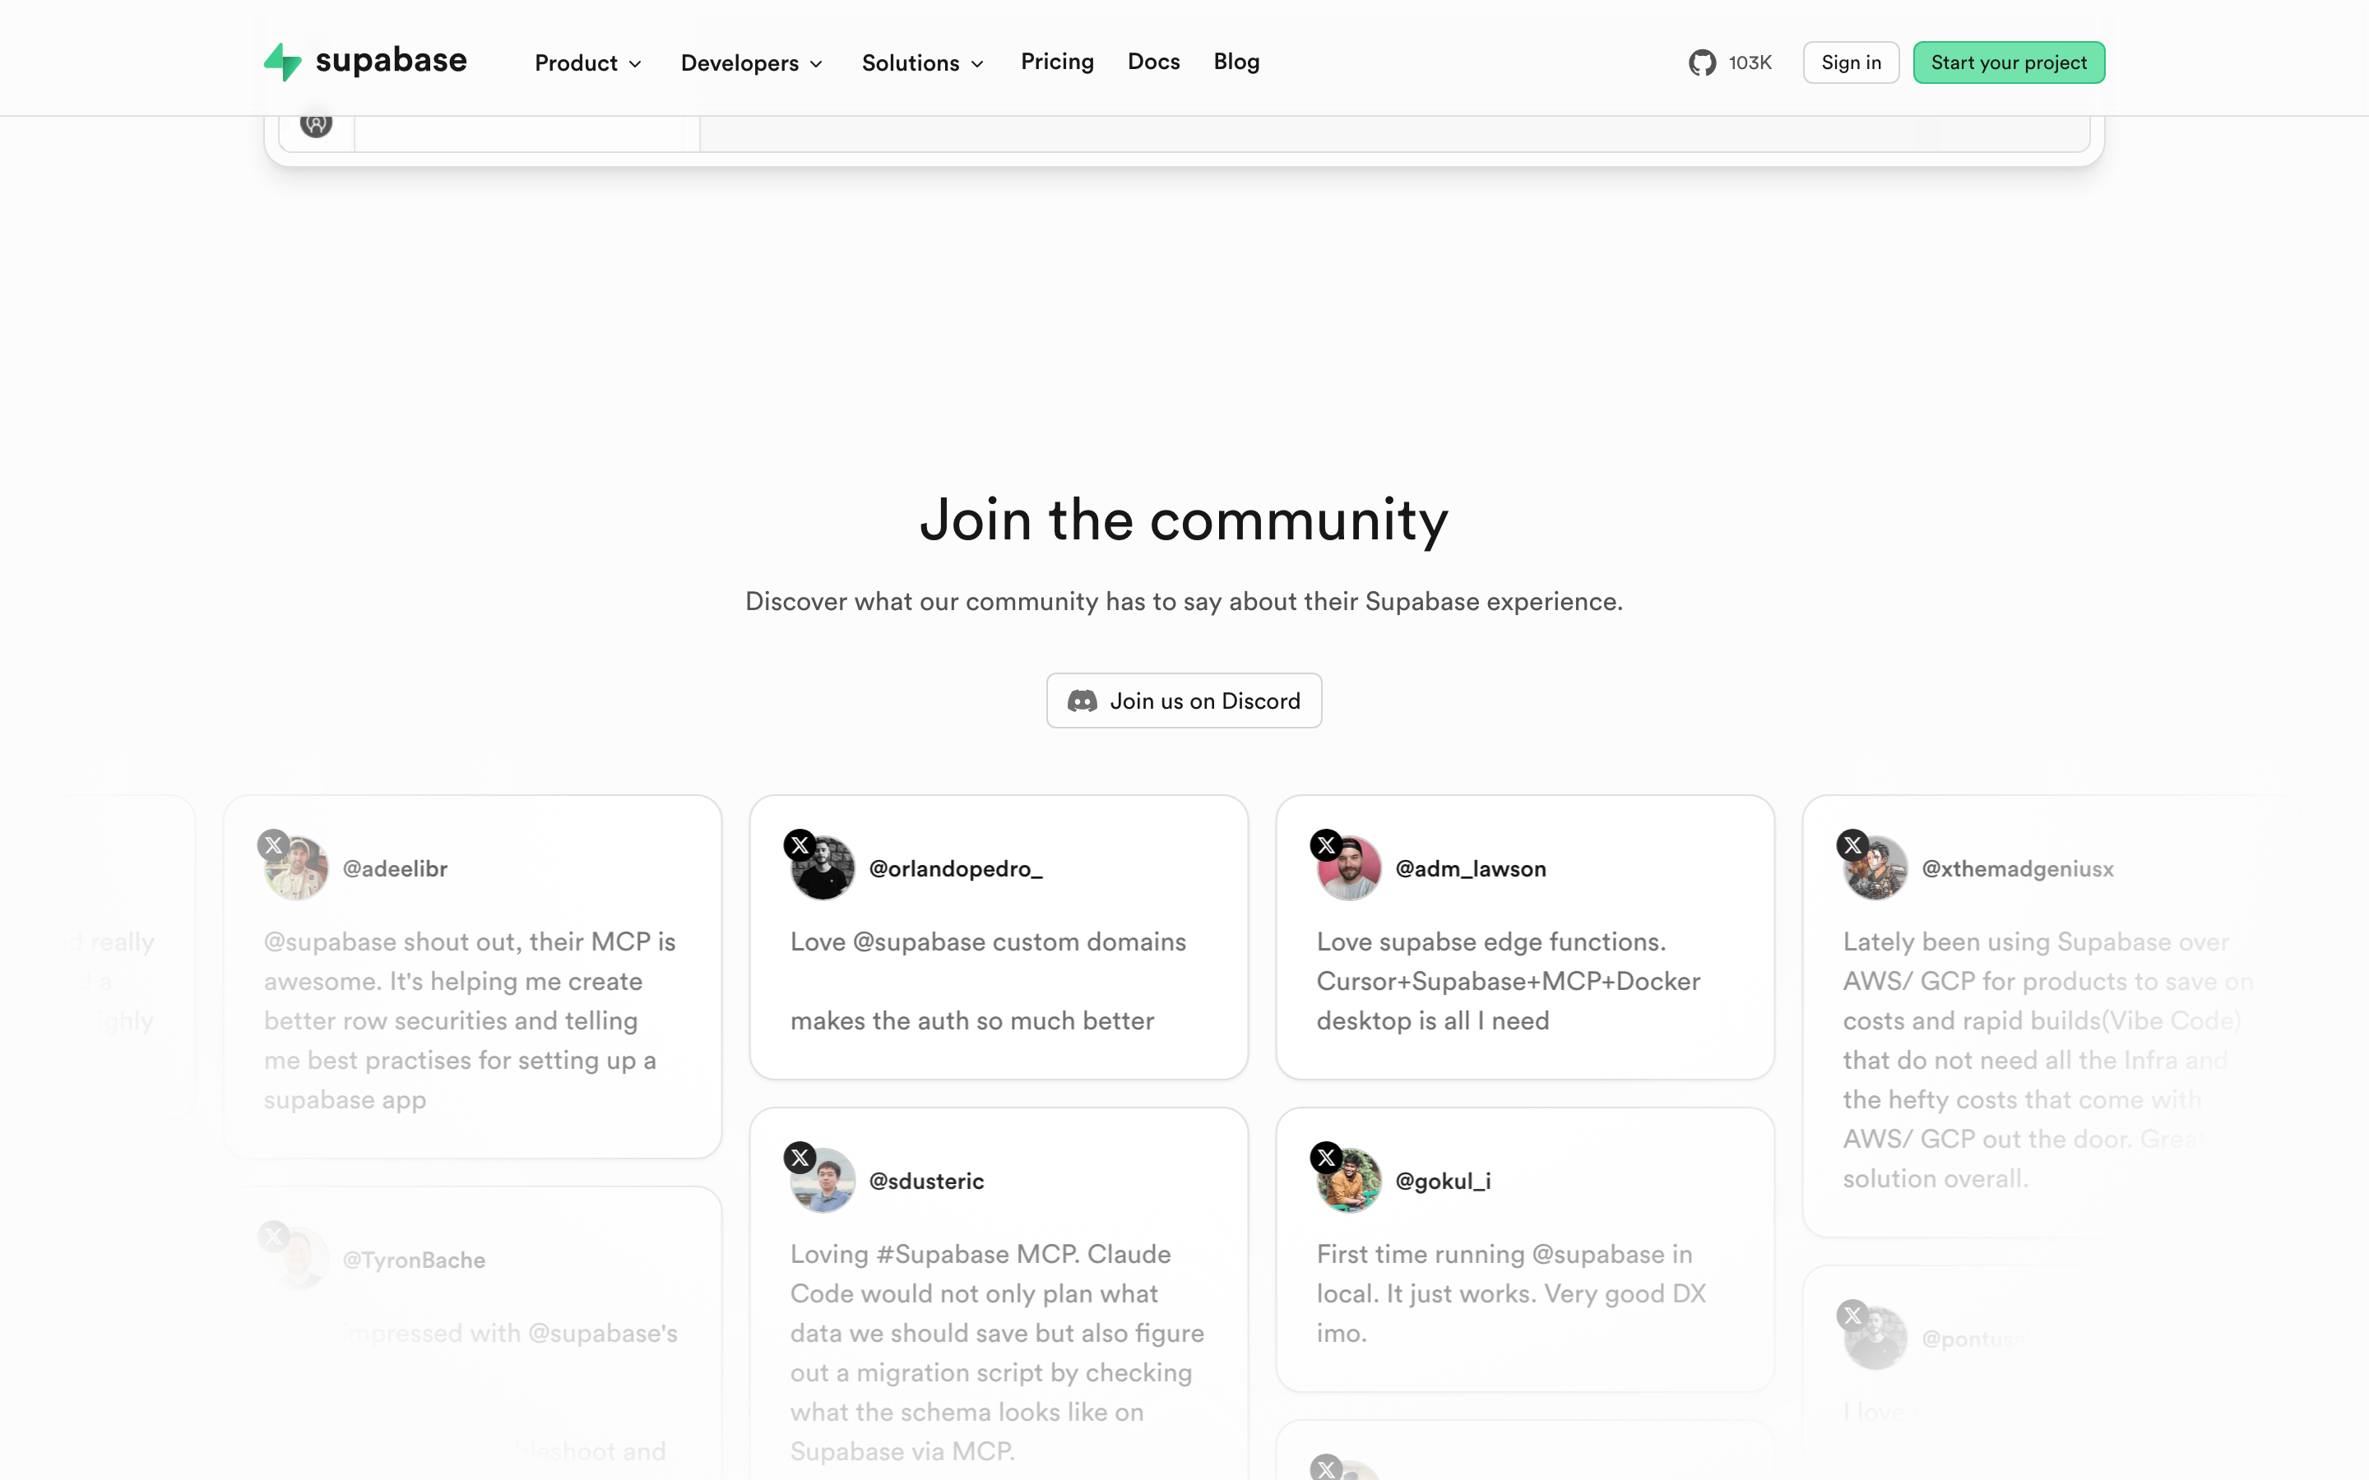
Task: Click the Discord icon in the Join button
Action: [x=1082, y=701]
